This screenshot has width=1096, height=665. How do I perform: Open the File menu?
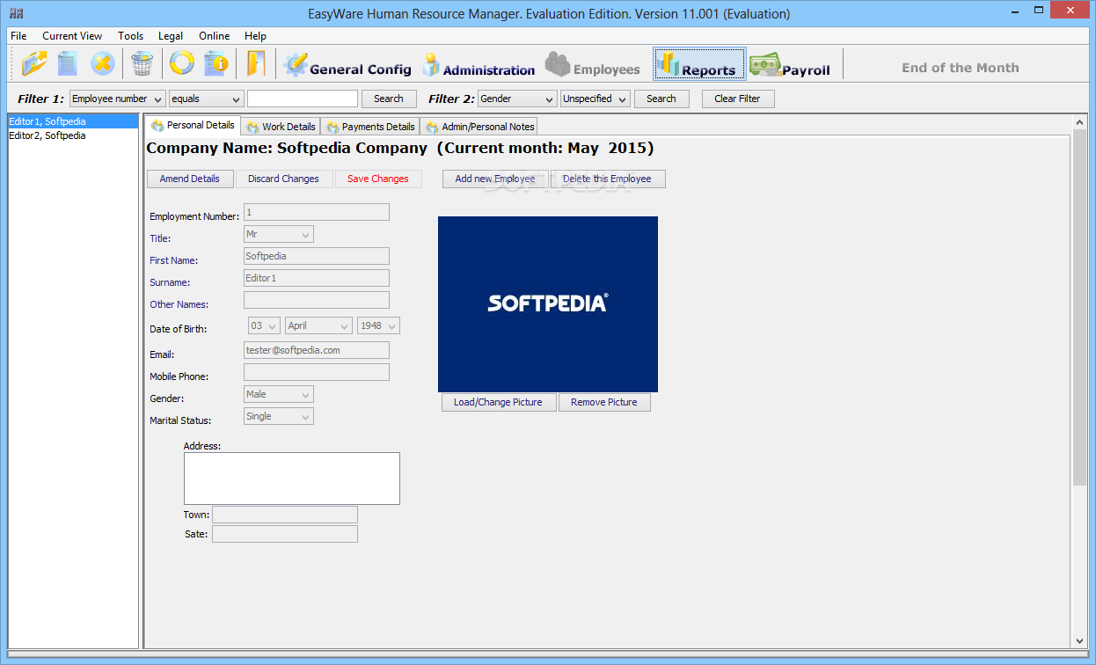coord(18,36)
